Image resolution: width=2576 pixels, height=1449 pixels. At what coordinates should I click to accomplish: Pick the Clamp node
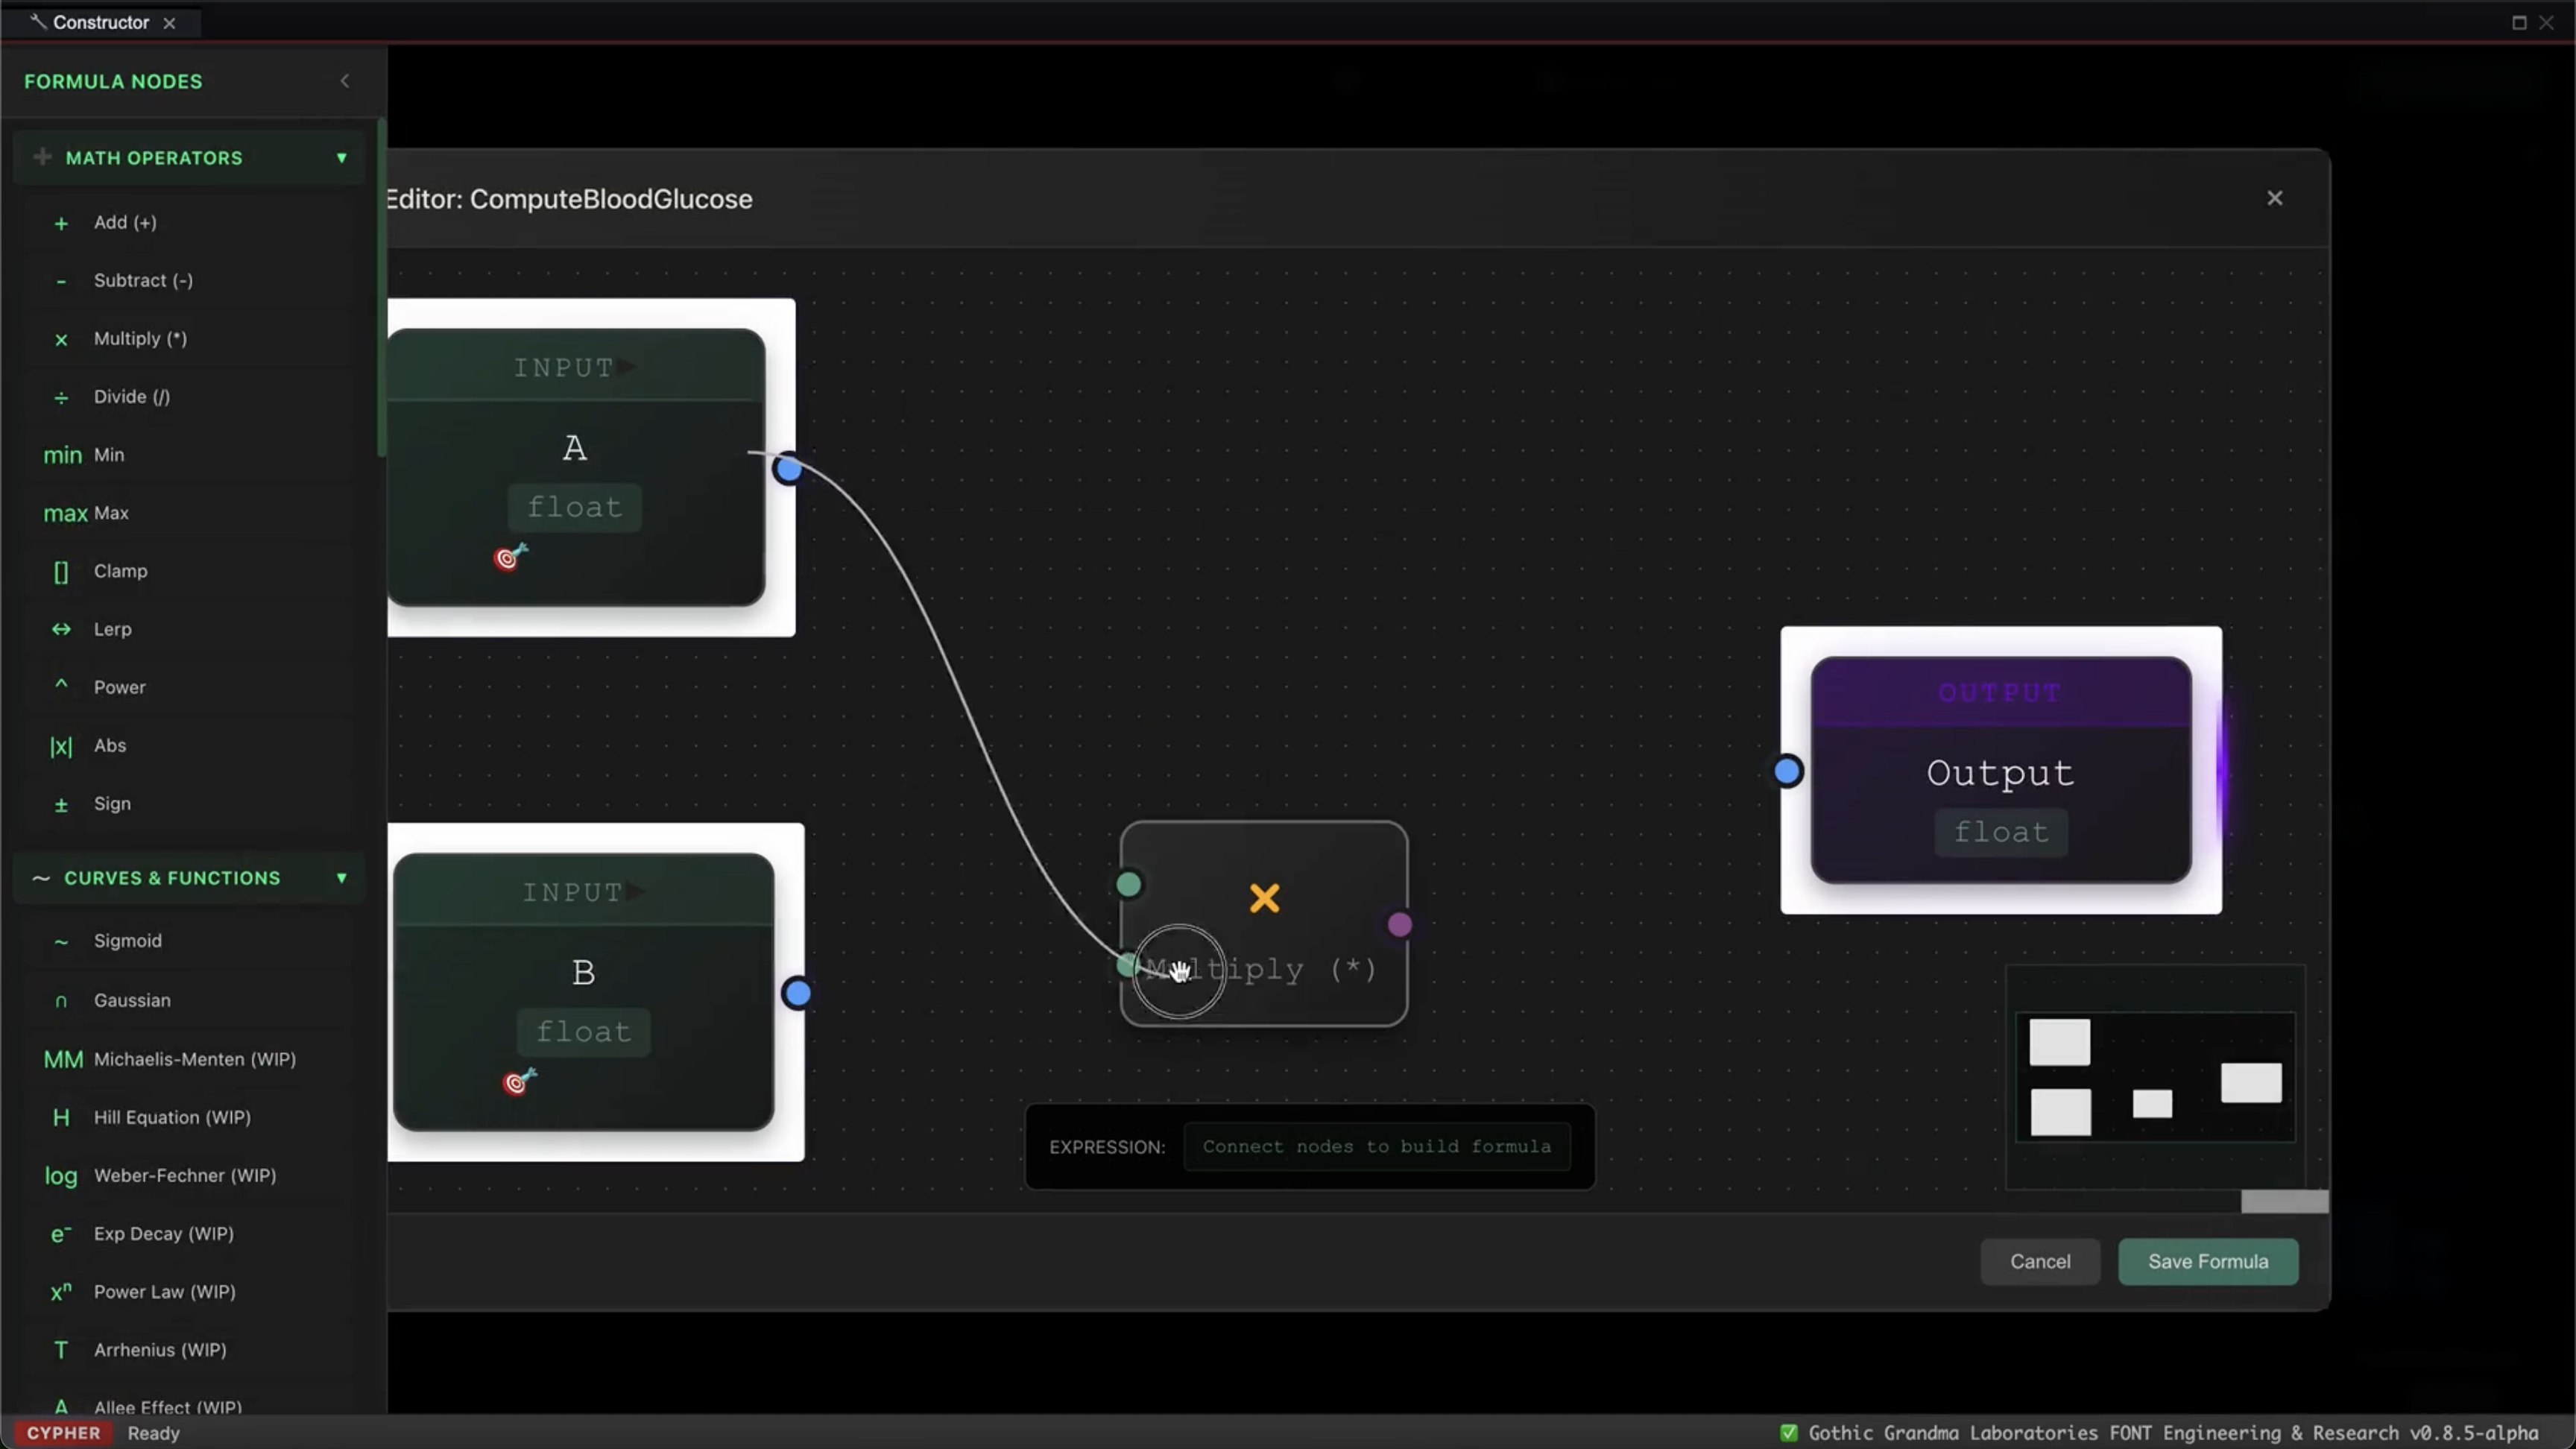coord(120,571)
